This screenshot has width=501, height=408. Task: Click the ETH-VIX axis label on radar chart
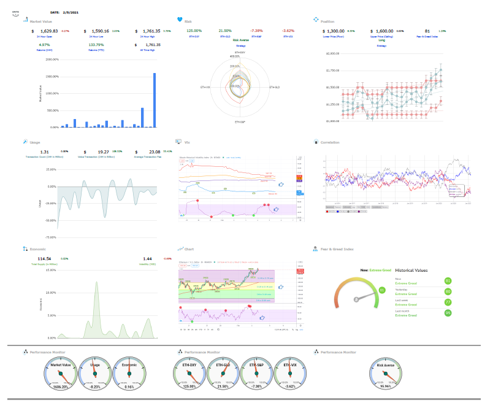(205, 87)
